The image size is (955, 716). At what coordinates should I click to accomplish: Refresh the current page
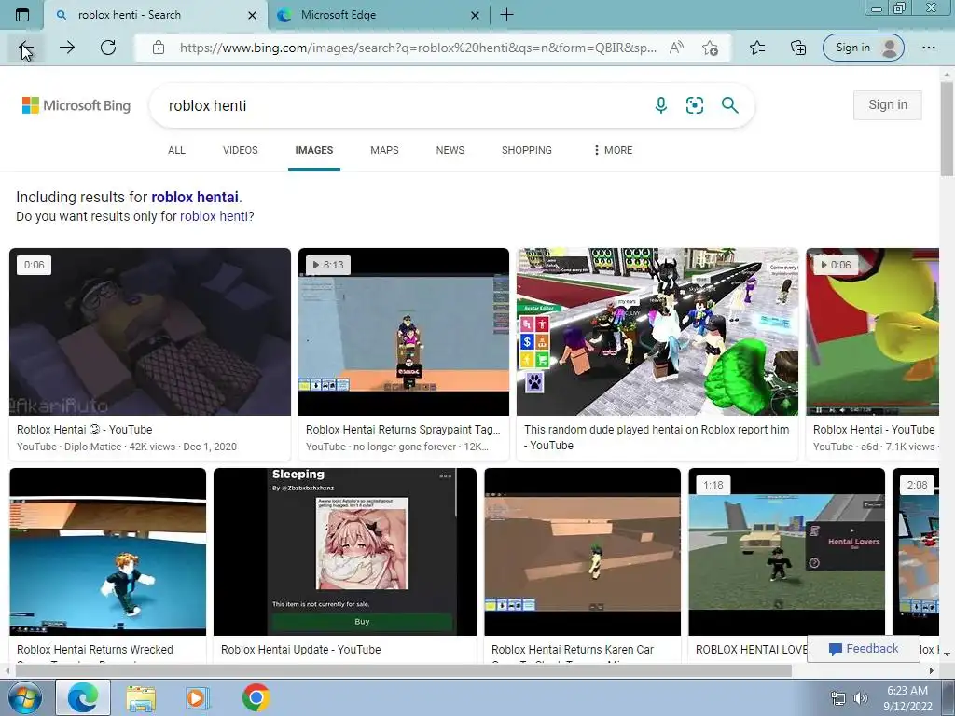click(x=108, y=48)
